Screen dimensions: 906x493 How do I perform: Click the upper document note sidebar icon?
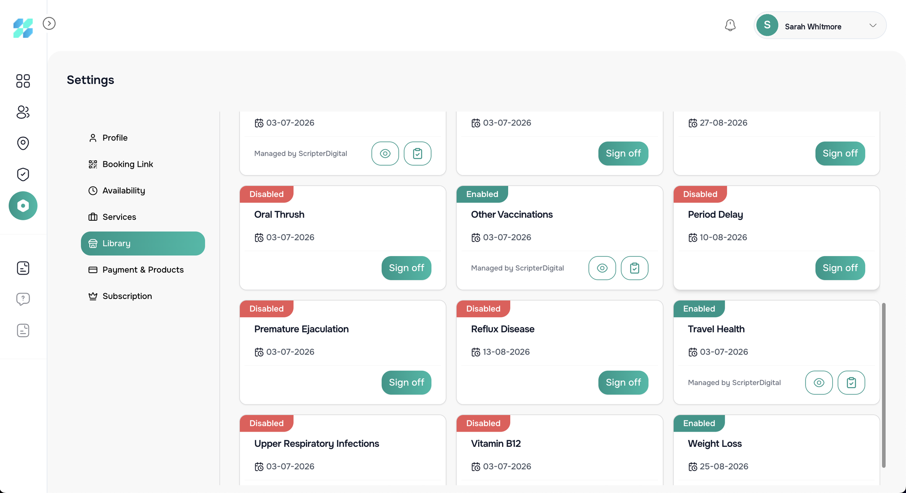point(23,268)
